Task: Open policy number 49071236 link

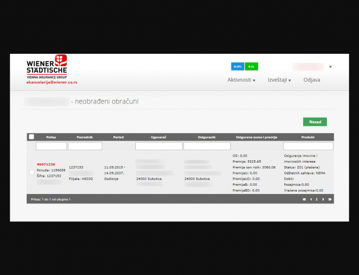Action: tap(46, 164)
